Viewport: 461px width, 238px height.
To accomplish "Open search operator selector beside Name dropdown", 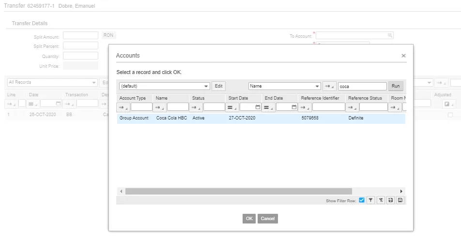I will click(x=329, y=86).
